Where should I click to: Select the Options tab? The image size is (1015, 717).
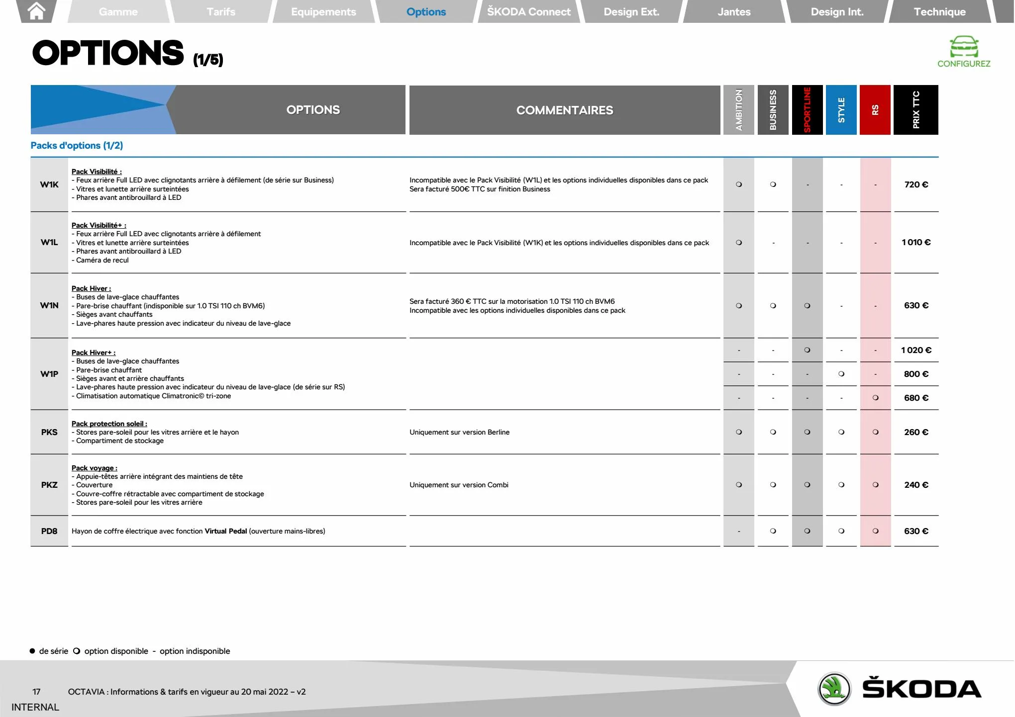(426, 11)
